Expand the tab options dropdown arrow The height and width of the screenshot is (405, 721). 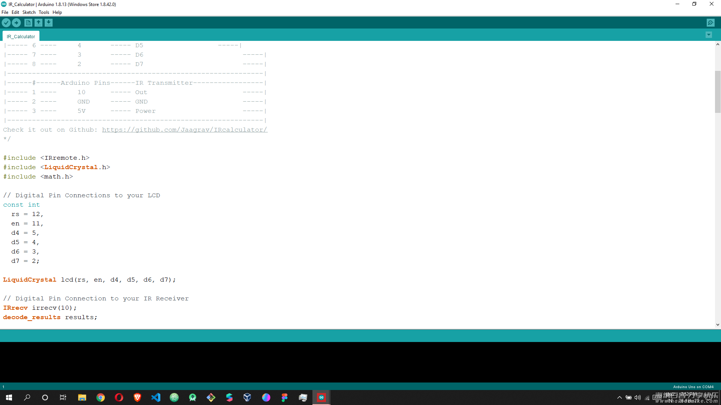pos(709,35)
